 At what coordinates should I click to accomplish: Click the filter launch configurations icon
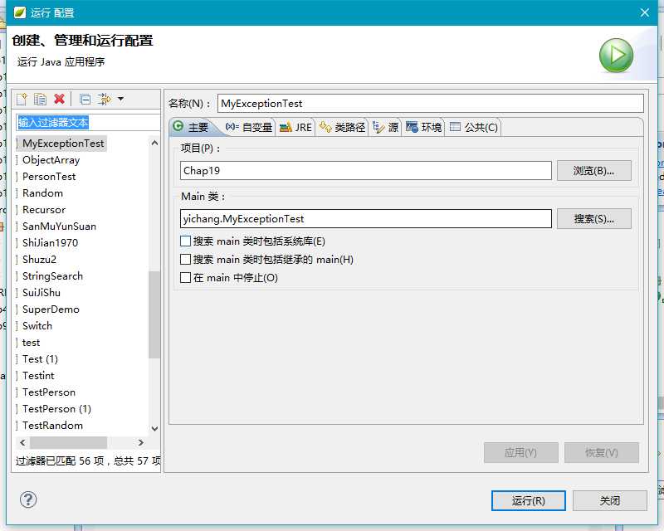(105, 99)
